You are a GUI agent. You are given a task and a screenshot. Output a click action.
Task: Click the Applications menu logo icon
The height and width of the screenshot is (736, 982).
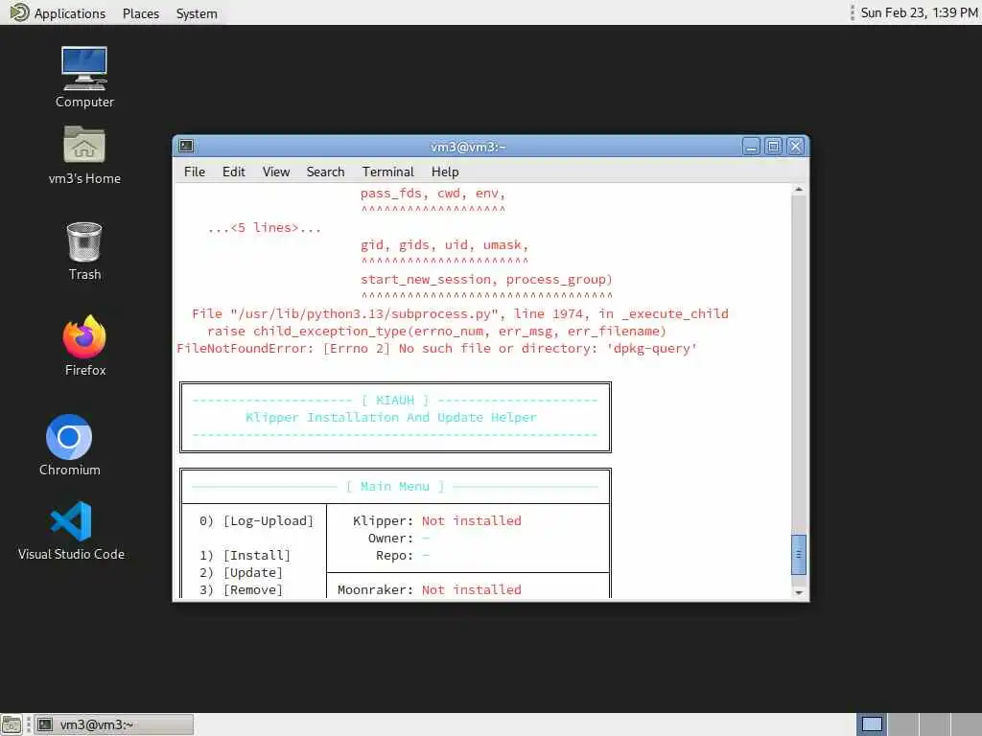(19, 12)
